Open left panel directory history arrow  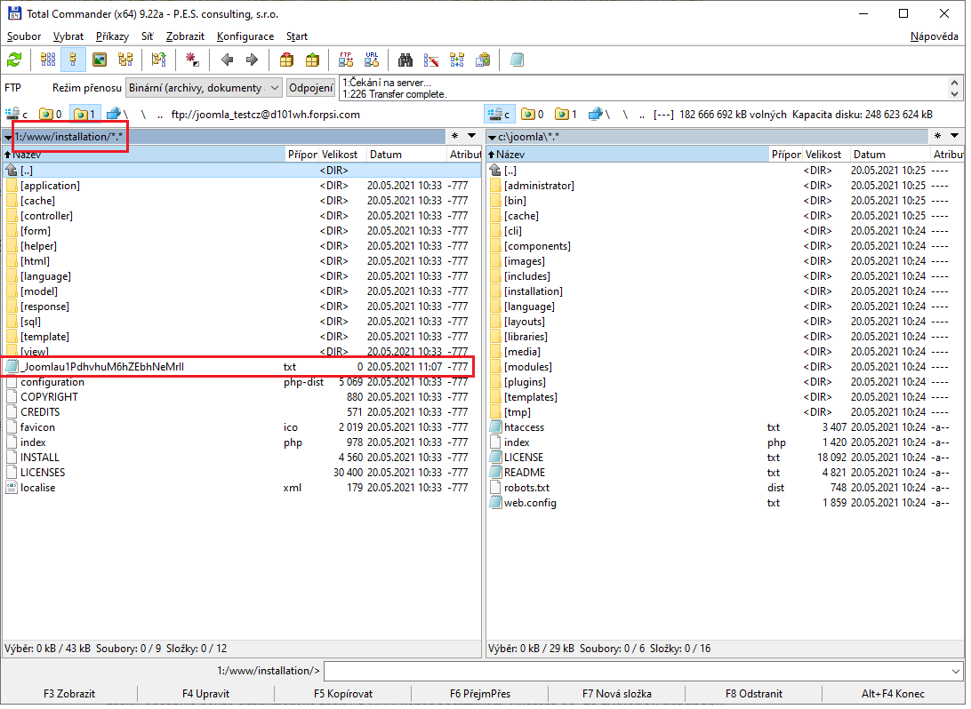coord(472,136)
